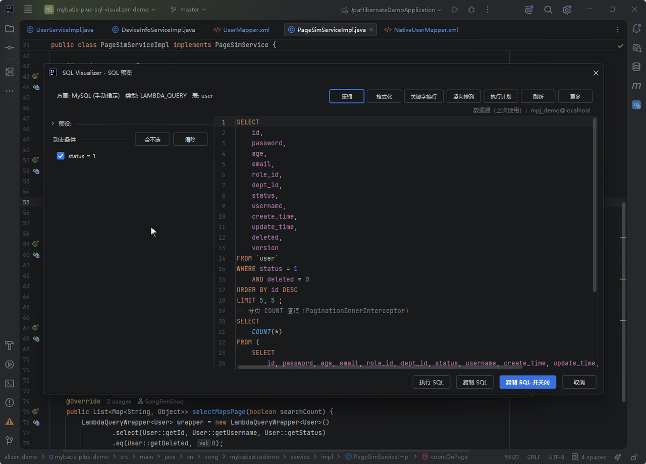Open the Maven tool window icon

pyautogui.click(x=636, y=86)
